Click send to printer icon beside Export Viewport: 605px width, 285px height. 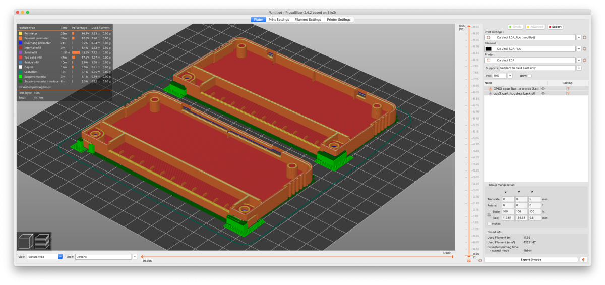click(583, 260)
